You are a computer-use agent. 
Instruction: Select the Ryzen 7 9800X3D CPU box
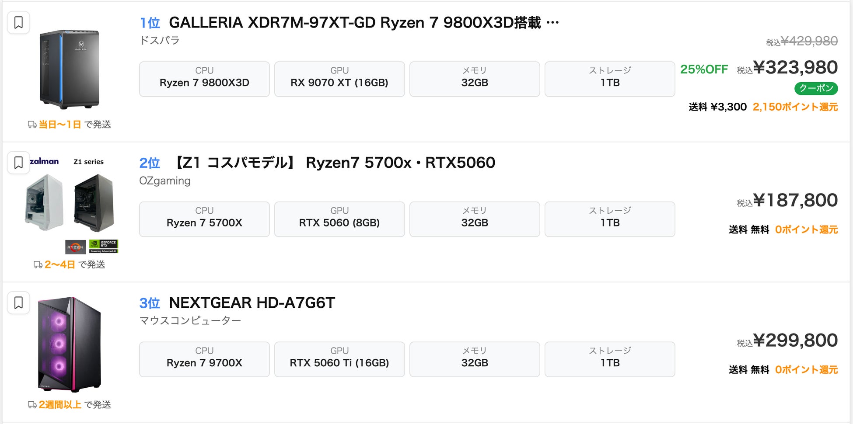tap(204, 79)
